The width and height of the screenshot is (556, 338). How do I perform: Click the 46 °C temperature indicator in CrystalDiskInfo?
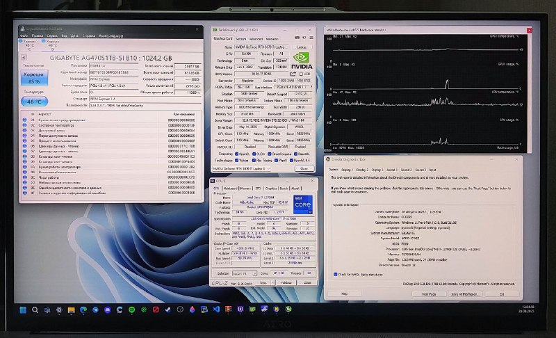(34, 102)
